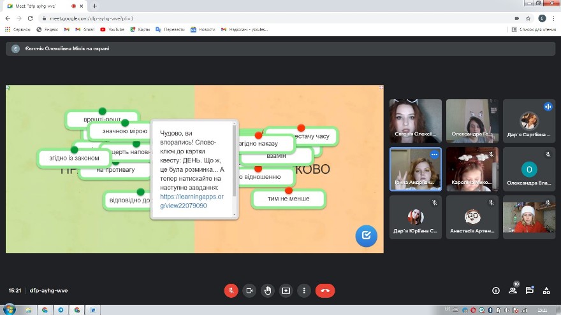Raise hand in the meeting
Viewport: 561px width, 315px height.
(268, 290)
